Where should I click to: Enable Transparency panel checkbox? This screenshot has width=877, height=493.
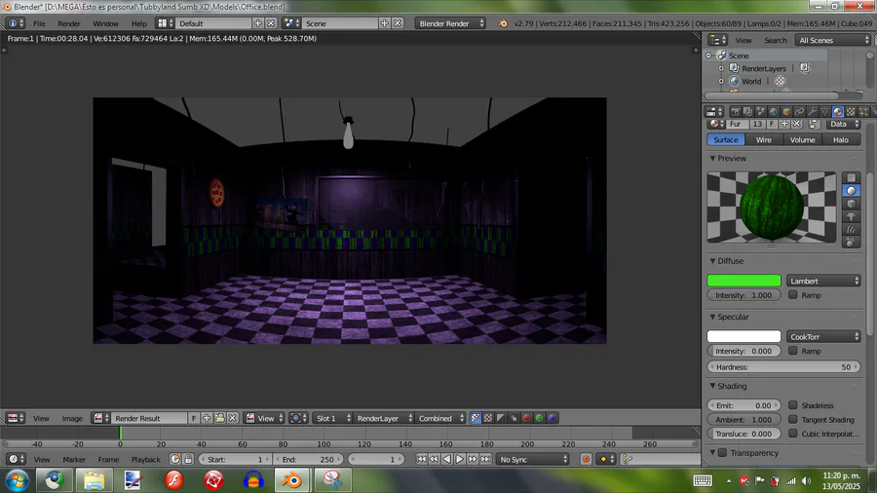coord(723,453)
